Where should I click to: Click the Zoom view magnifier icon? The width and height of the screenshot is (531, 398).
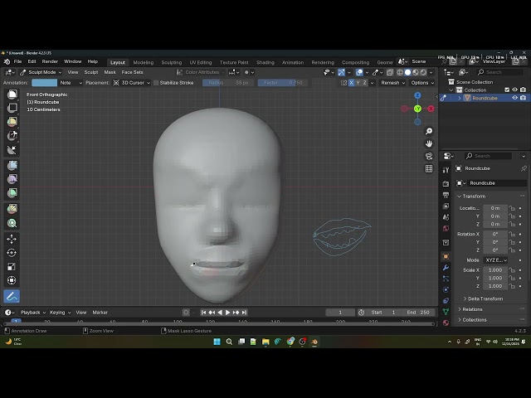(x=429, y=131)
